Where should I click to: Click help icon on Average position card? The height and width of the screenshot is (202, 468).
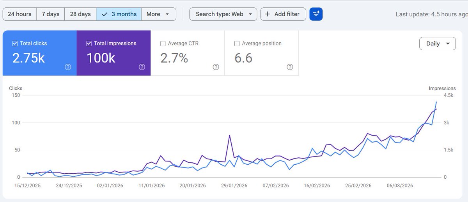pos(290,67)
